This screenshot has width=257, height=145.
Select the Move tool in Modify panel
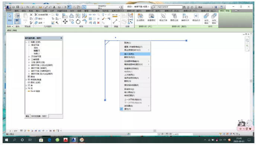(65, 22)
